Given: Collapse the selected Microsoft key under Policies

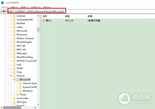Looking at the screenshot, I should tap(14, 80).
